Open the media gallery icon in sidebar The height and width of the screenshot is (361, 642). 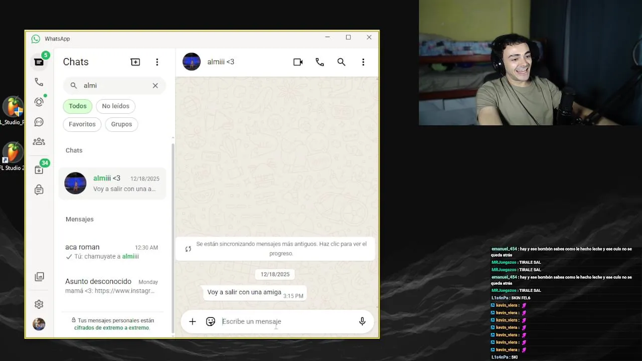click(39, 276)
